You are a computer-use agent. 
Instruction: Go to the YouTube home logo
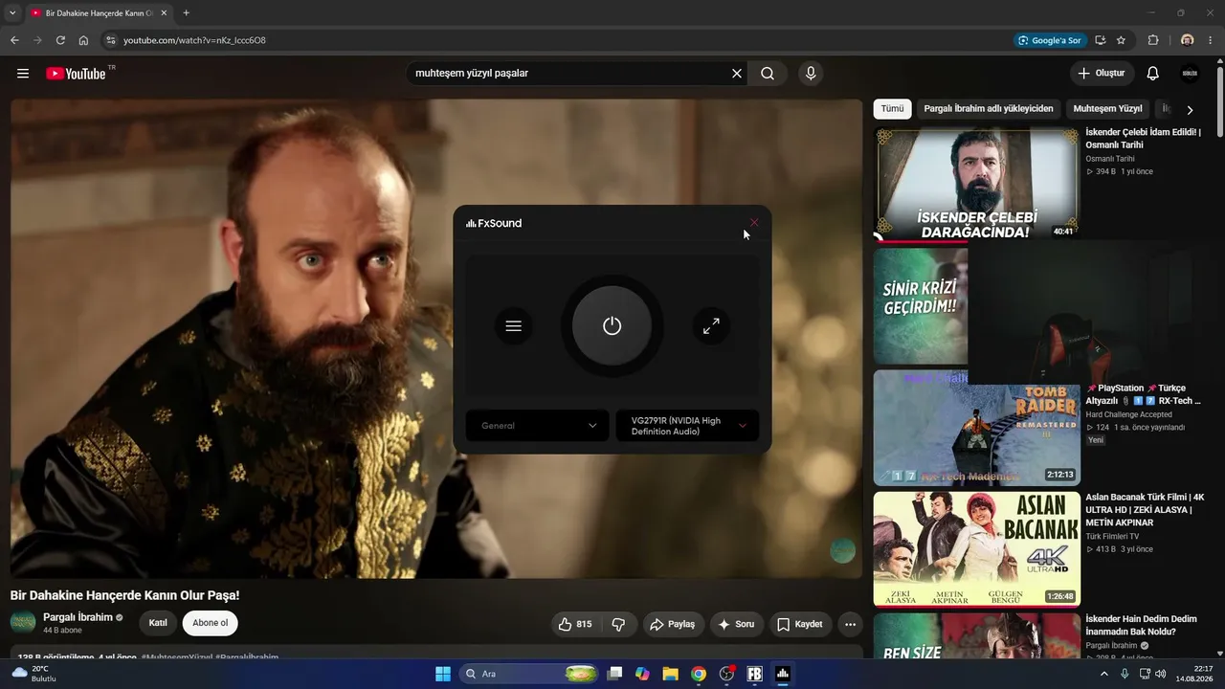pyautogui.click(x=76, y=74)
